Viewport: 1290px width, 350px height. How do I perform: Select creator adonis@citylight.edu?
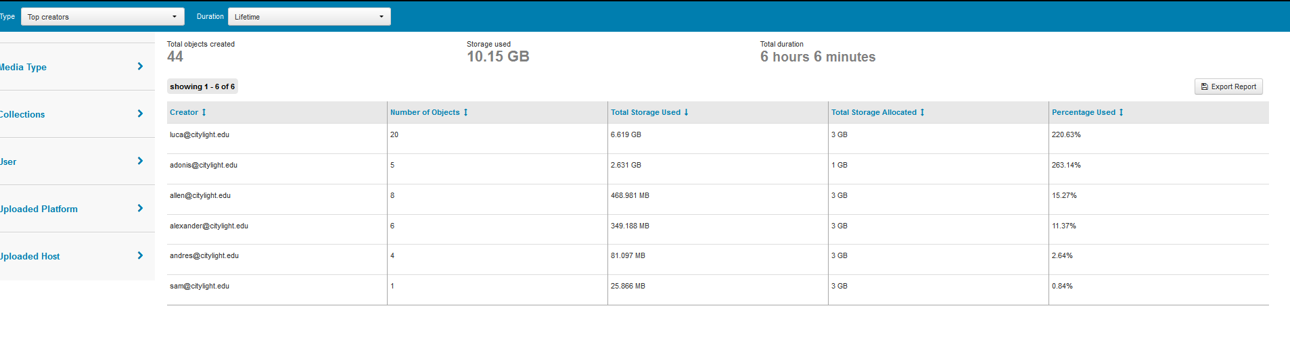(x=204, y=165)
